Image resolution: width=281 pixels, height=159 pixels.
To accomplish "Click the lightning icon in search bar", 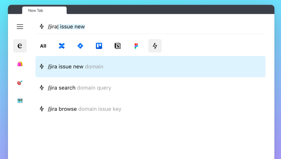I will (42, 27).
